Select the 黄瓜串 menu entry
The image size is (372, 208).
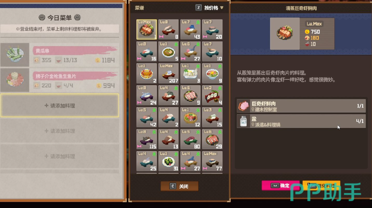[x=59, y=55]
